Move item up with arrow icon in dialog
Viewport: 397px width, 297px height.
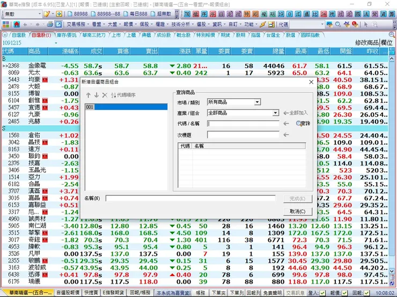tap(88, 95)
